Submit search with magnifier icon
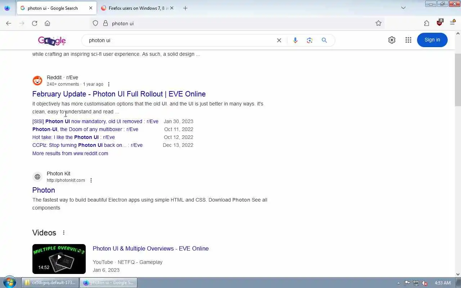461x288 pixels. pyautogui.click(x=324, y=40)
